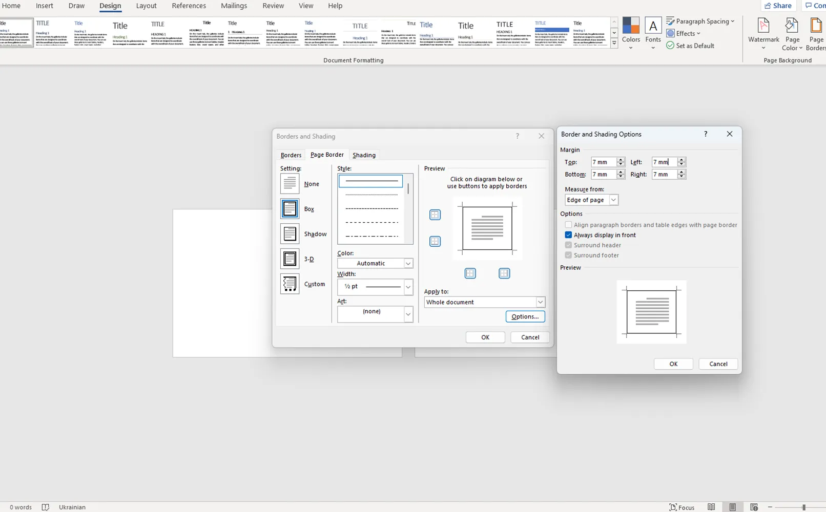The height and width of the screenshot is (512, 826).
Task: Toggle top border button in preview
Action: (x=435, y=215)
